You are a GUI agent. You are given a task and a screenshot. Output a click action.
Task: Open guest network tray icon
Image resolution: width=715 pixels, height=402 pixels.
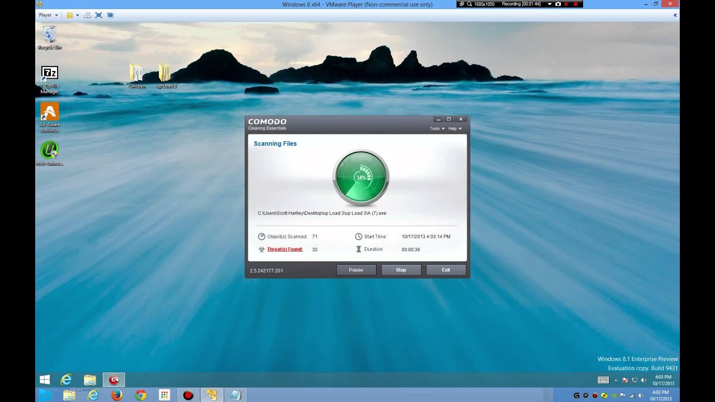(635, 380)
